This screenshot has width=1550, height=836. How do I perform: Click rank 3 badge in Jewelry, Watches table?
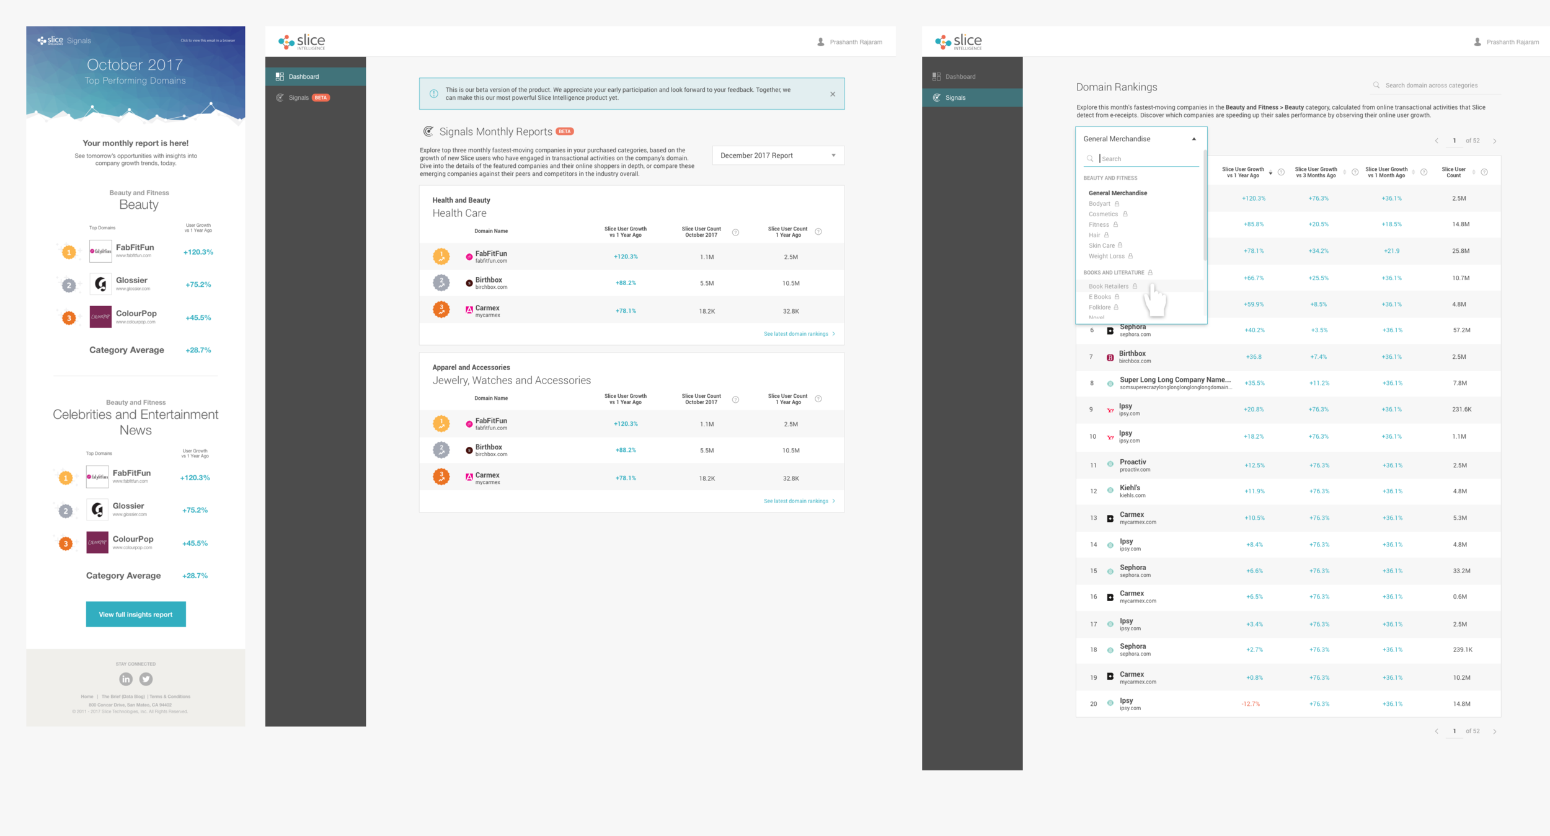pyautogui.click(x=441, y=477)
